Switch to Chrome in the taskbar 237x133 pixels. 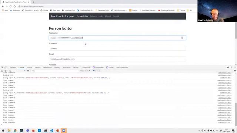(15, 130)
